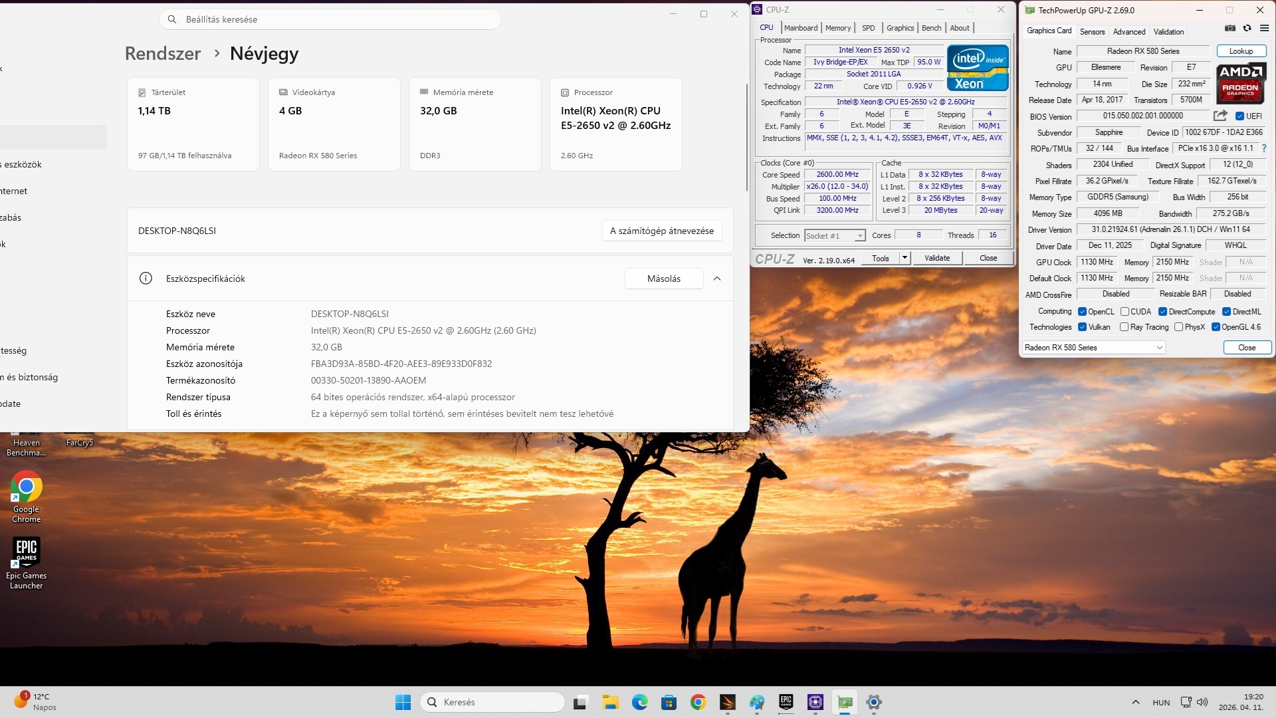Screen dimensions: 1276x718
Task: Toggle the PhysX checkbox
Action: (1179, 327)
